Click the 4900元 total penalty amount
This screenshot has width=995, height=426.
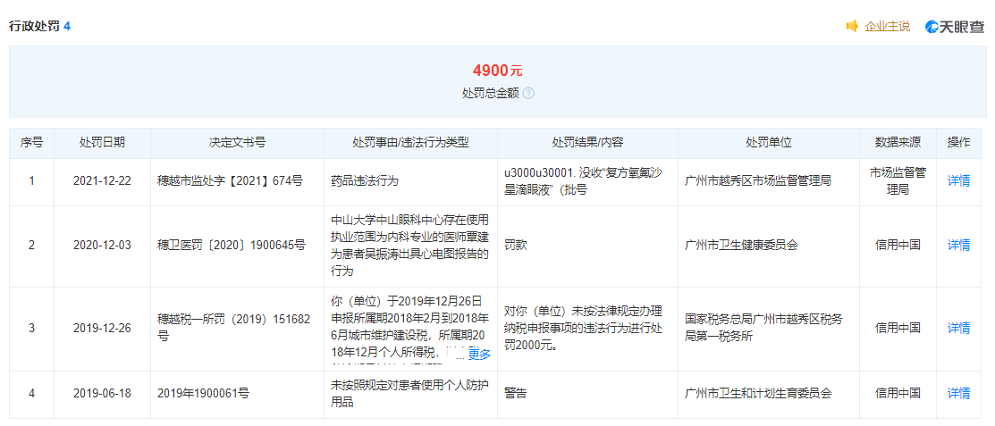click(x=497, y=71)
